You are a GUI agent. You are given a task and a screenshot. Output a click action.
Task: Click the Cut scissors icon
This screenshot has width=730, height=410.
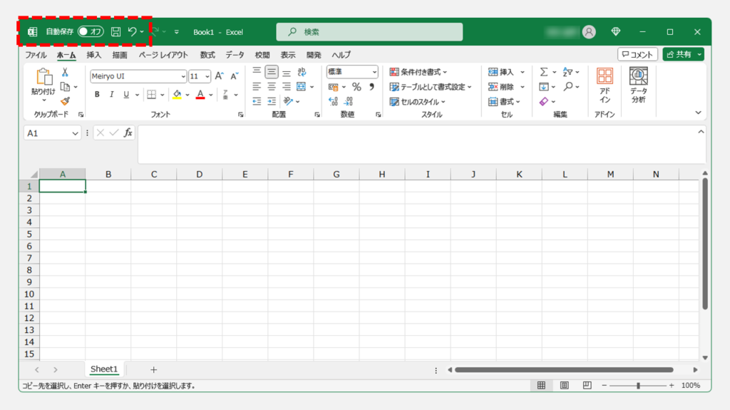tap(65, 73)
